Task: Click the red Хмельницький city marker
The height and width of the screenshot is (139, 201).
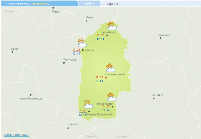Action: [106, 78]
